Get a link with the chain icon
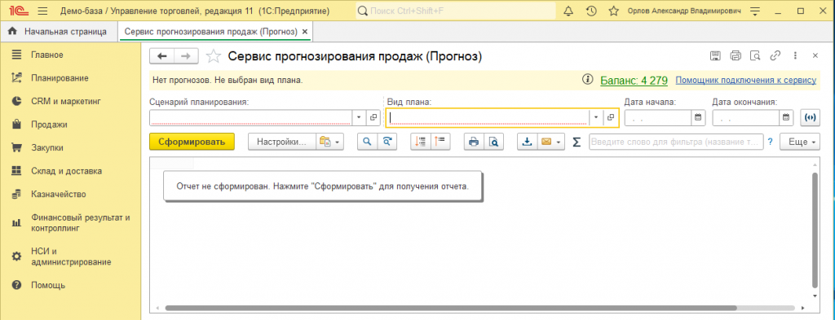835x320 pixels. point(775,55)
